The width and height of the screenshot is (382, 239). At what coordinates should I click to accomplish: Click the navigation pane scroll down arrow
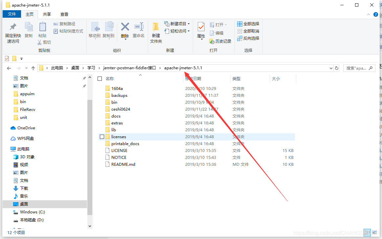pyautogui.click(x=90, y=226)
